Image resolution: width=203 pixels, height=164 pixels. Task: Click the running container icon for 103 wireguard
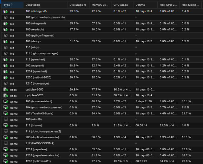[6, 24]
